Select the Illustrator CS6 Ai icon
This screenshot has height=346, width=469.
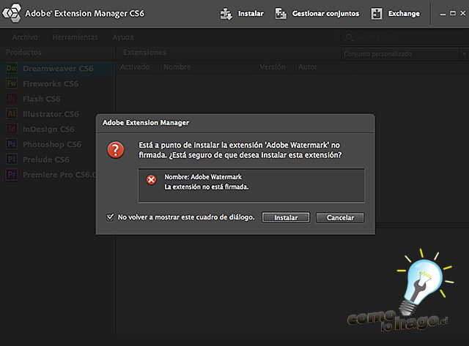(x=12, y=113)
